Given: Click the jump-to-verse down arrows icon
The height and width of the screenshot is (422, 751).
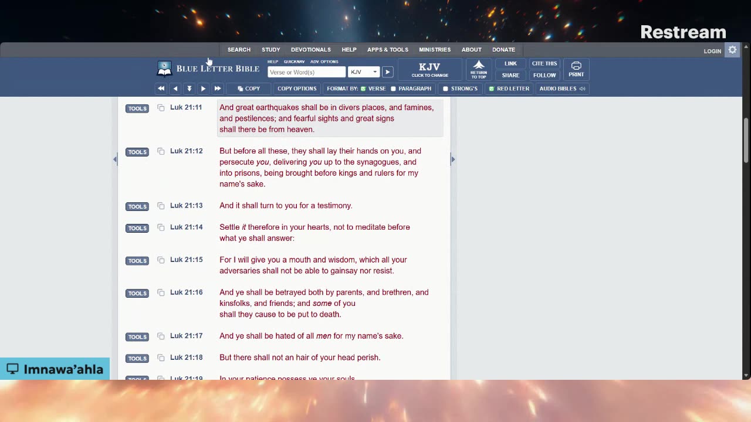Looking at the screenshot, I should [189, 89].
